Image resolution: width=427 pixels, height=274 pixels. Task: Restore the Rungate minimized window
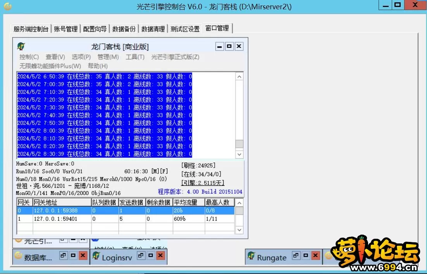pyautogui.click(x=296, y=255)
